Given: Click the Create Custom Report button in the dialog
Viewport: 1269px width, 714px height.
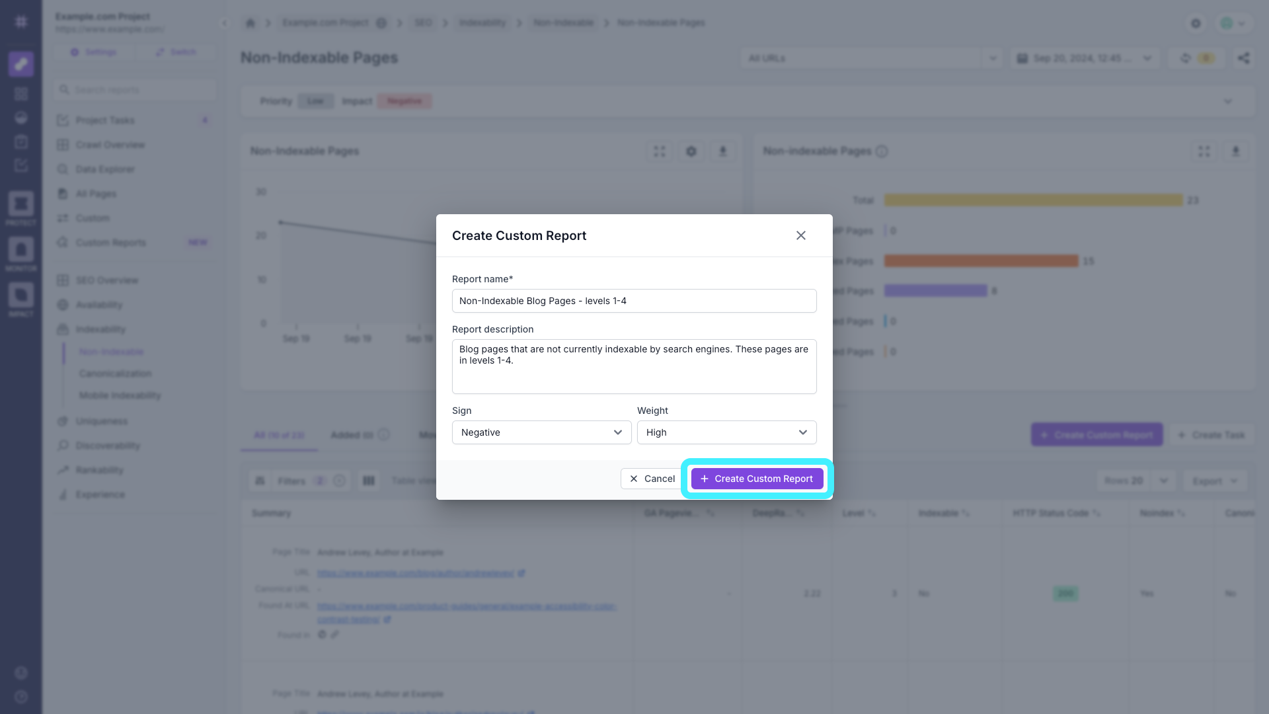Looking at the screenshot, I should point(757,479).
